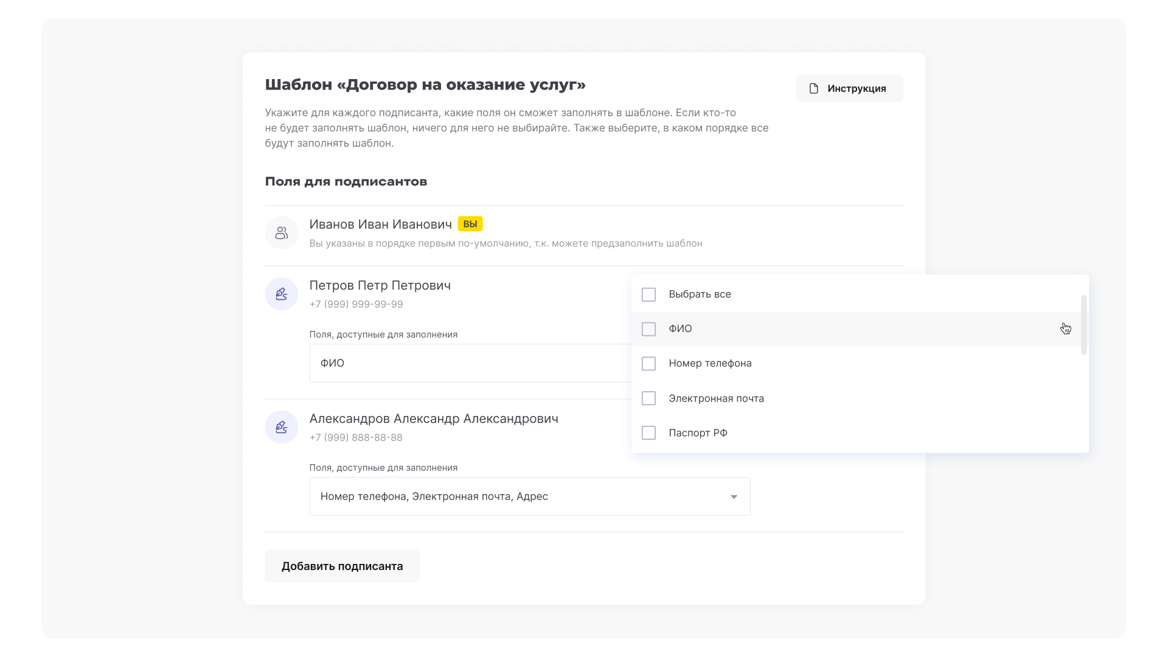The width and height of the screenshot is (1168, 657).
Task: Select the highlighted ФИО option row
Action: pyautogui.click(x=791, y=328)
